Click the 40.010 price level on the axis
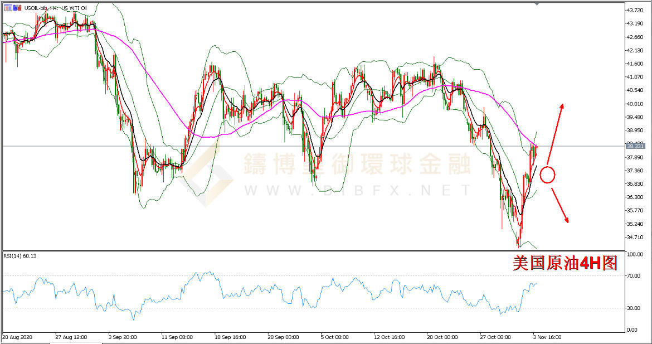This screenshot has height=344, width=652. click(635, 104)
